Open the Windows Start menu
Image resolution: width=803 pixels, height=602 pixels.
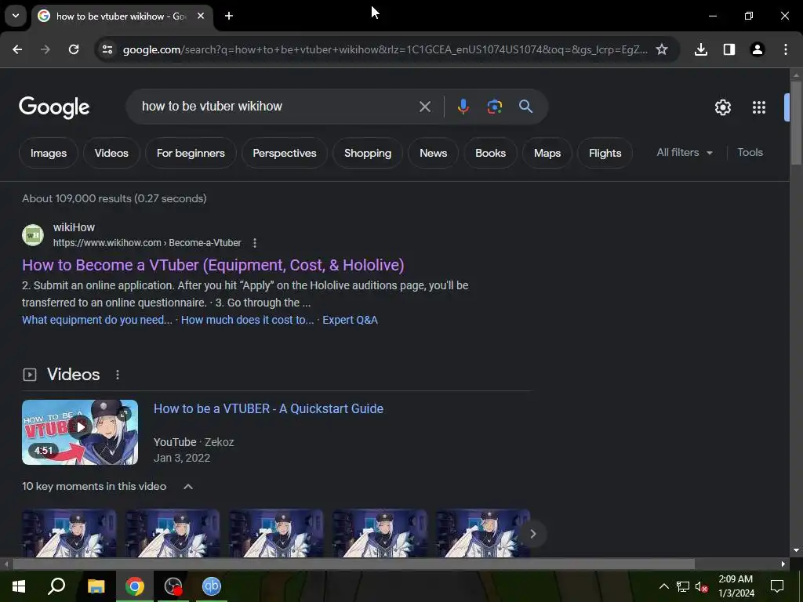click(x=19, y=586)
